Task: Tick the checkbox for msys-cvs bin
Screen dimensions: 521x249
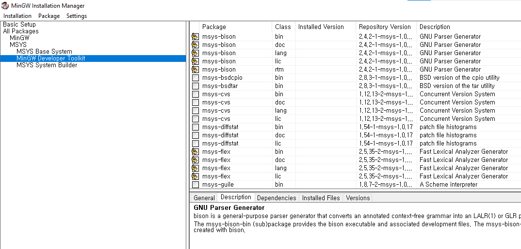Action: pos(195,94)
